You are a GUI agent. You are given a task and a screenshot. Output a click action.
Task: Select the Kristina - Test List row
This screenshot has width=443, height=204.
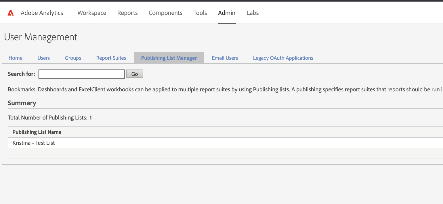point(226,143)
